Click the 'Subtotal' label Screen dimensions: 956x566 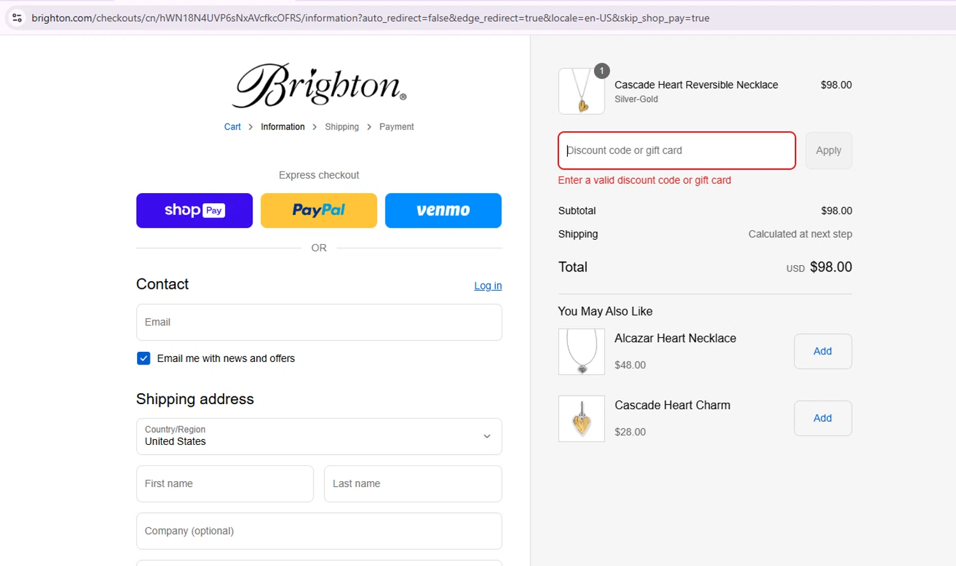pos(577,211)
